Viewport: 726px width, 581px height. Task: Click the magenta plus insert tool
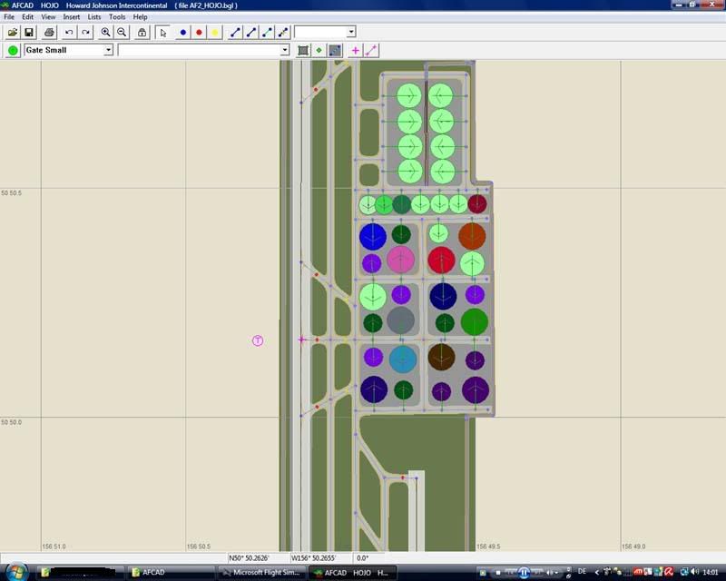355,50
